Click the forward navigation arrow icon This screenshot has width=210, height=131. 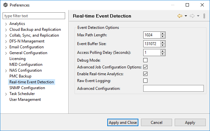pyautogui.click(x=192, y=16)
